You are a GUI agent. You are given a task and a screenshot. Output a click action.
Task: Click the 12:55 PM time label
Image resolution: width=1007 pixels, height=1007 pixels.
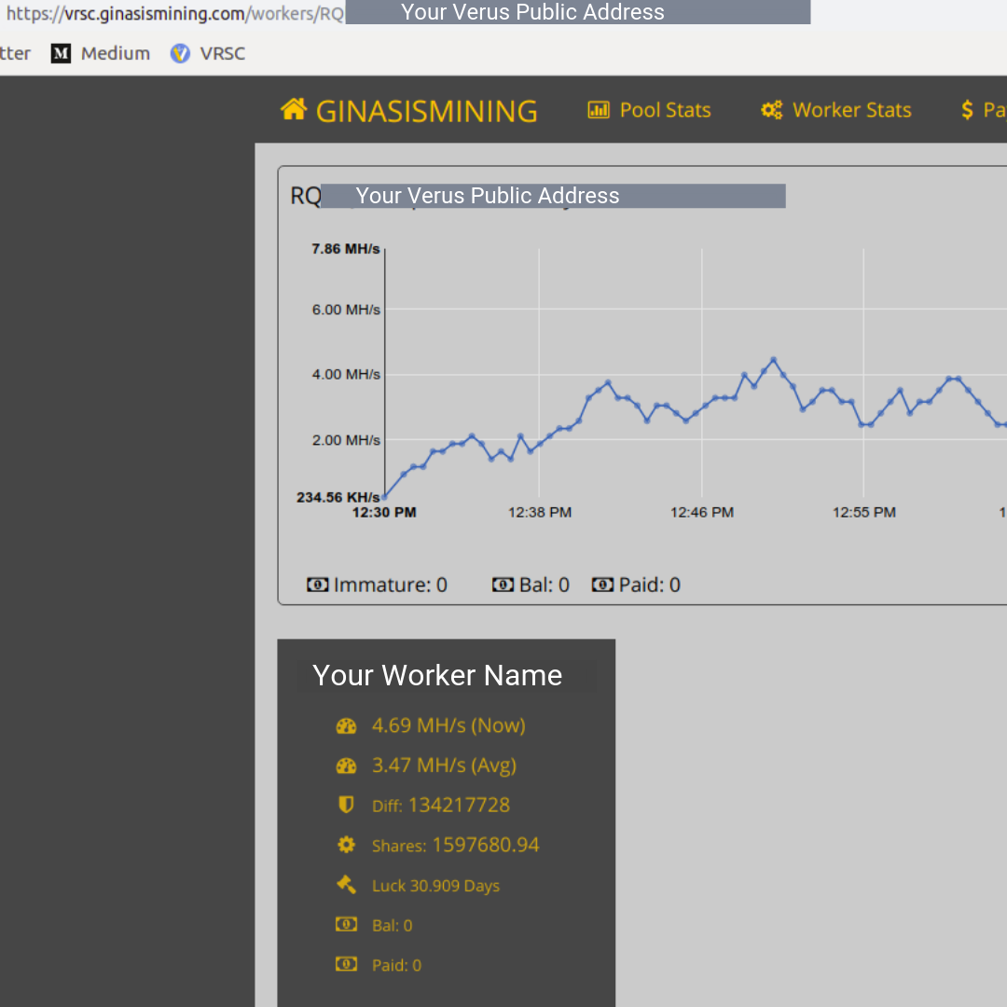tap(863, 513)
